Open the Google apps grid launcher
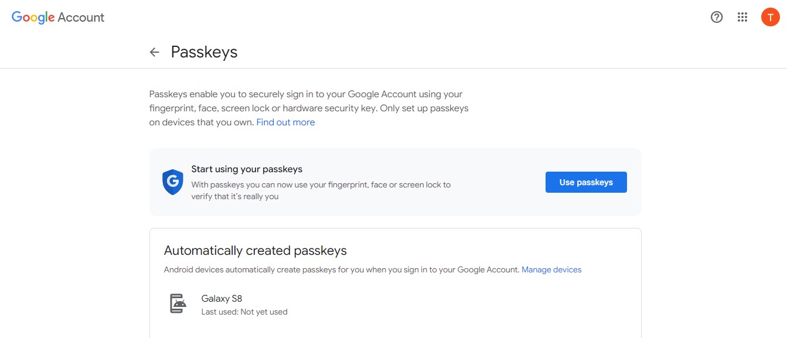This screenshot has height=338, width=787. [x=742, y=17]
